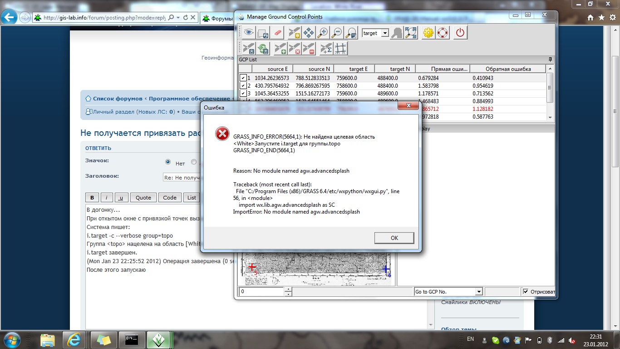
Task: Select the zoom in tool
Action: point(323,33)
